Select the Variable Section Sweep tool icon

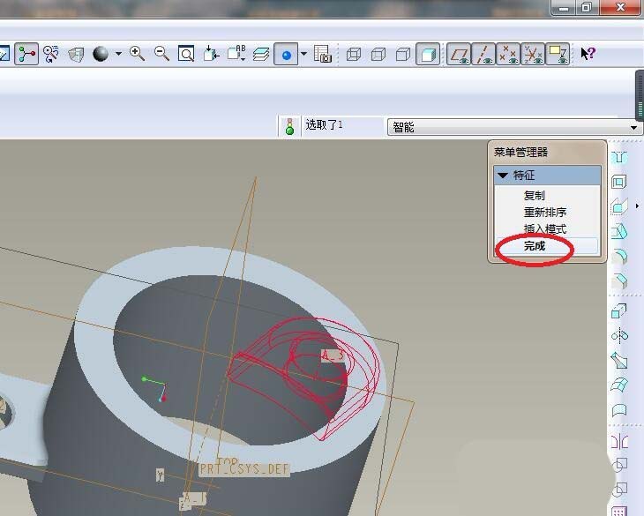click(619, 361)
